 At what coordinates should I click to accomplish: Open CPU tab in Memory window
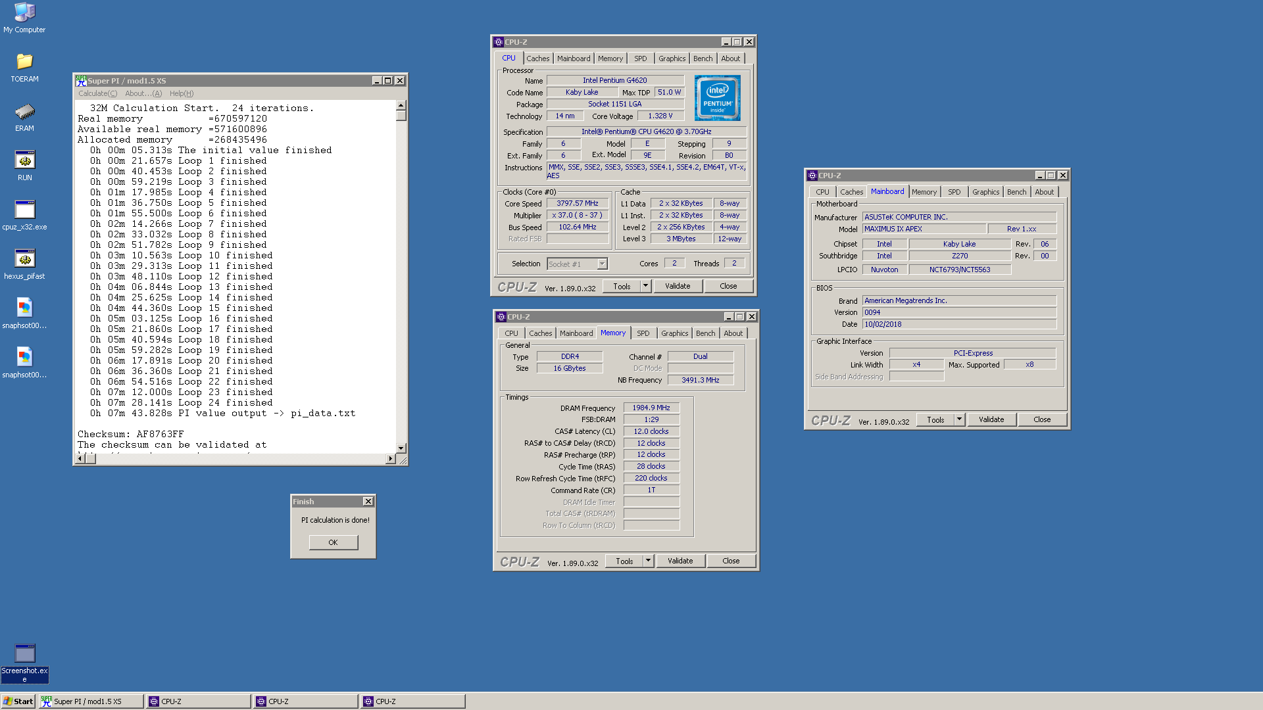point(512,333)
